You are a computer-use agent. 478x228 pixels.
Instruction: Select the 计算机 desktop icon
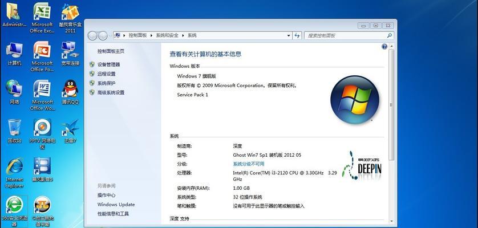14,54
